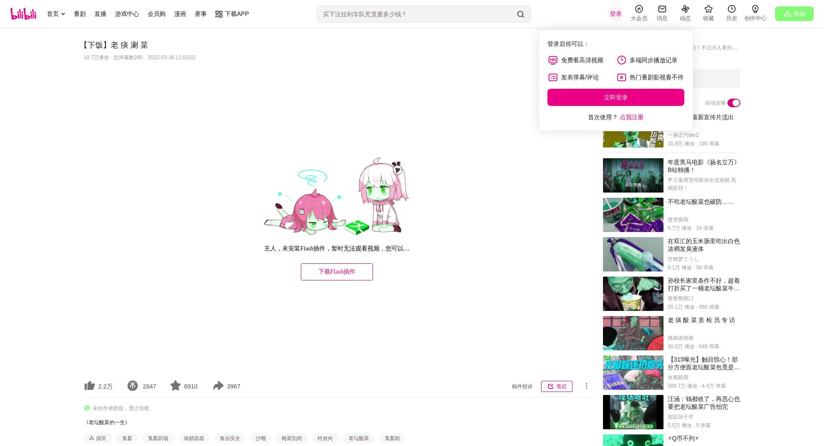
Task: Like the video with thumbs-up icon
Action: (x=89, y=386)
